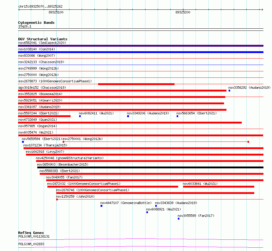The width and height of the screenshot is (272, 251).
Task: Click the short red nsv5597244 bar
Action: 44,116
